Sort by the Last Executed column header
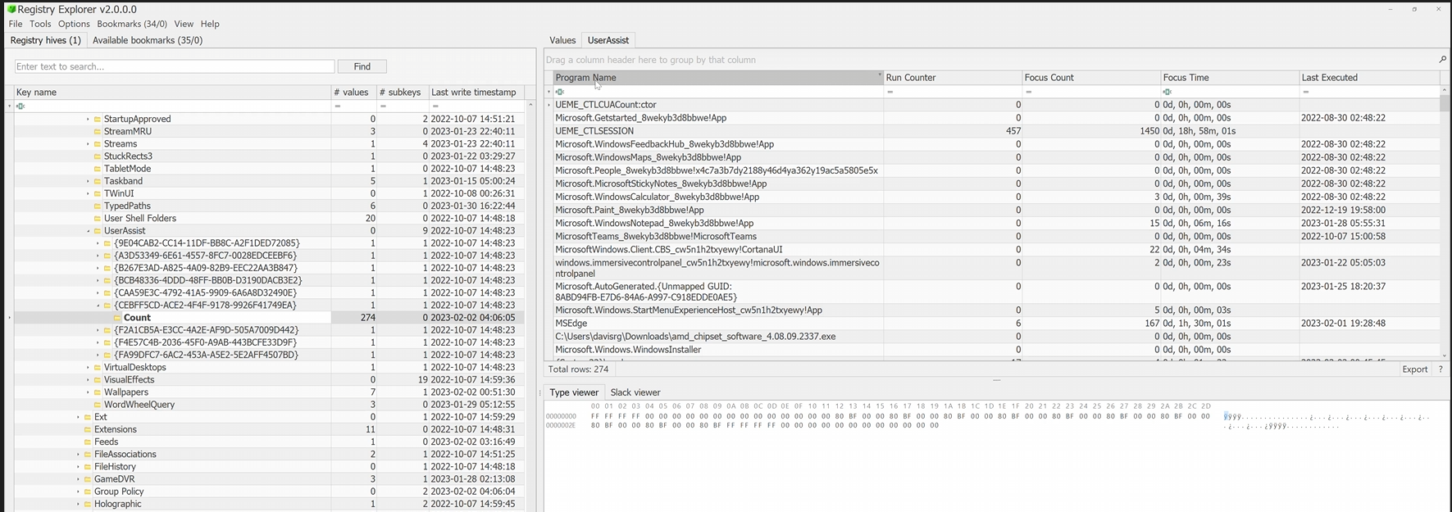This screenshot has width=1452, height=512. point(1368,78)
